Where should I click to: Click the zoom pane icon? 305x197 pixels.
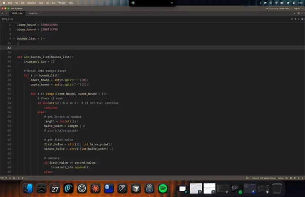[x=302, y=13]
